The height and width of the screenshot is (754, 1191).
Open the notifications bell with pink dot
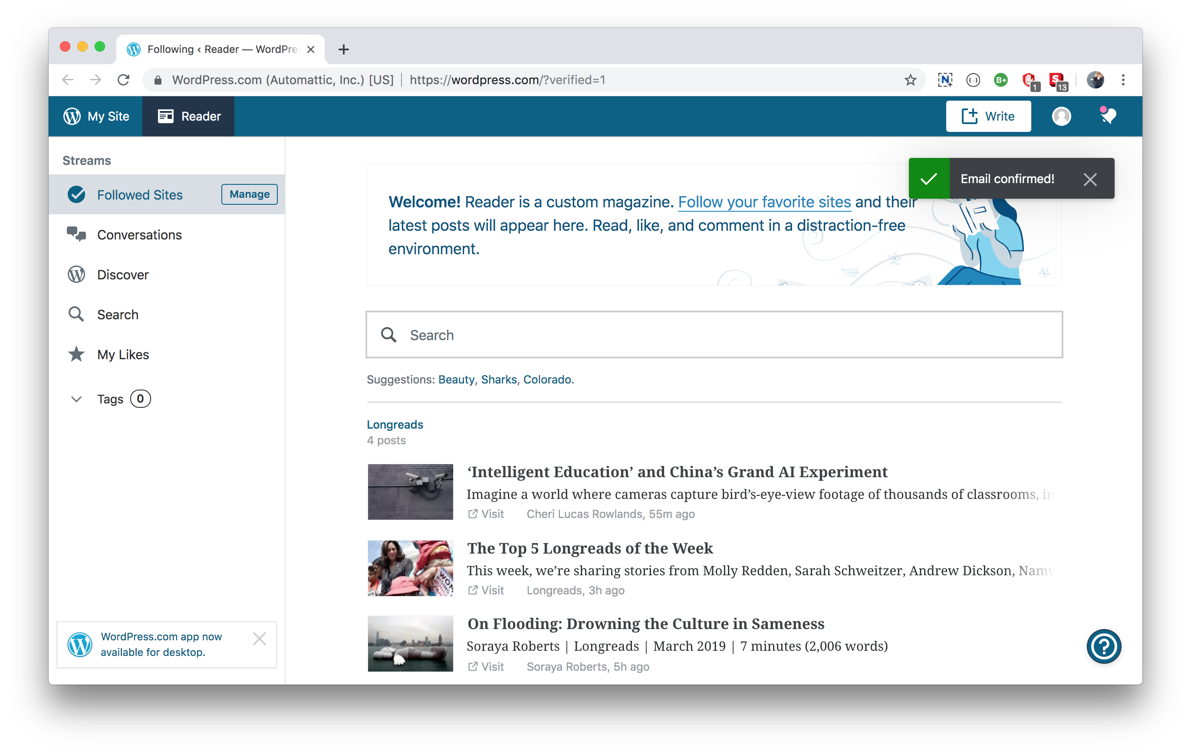(1107, 116)
